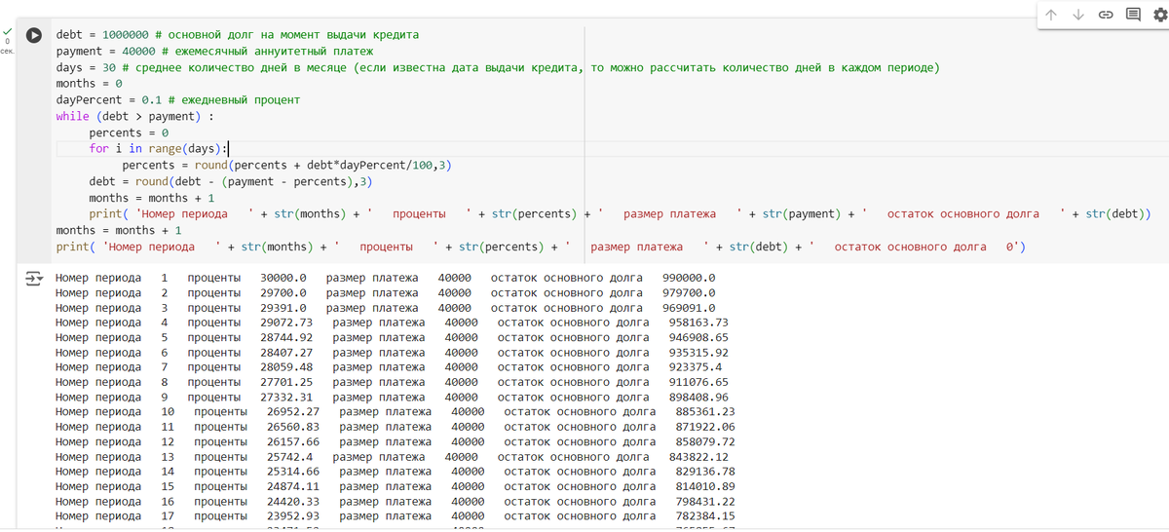Move cell up with the up arrow
The image size is (1169, 532).
click(1051, 15)
